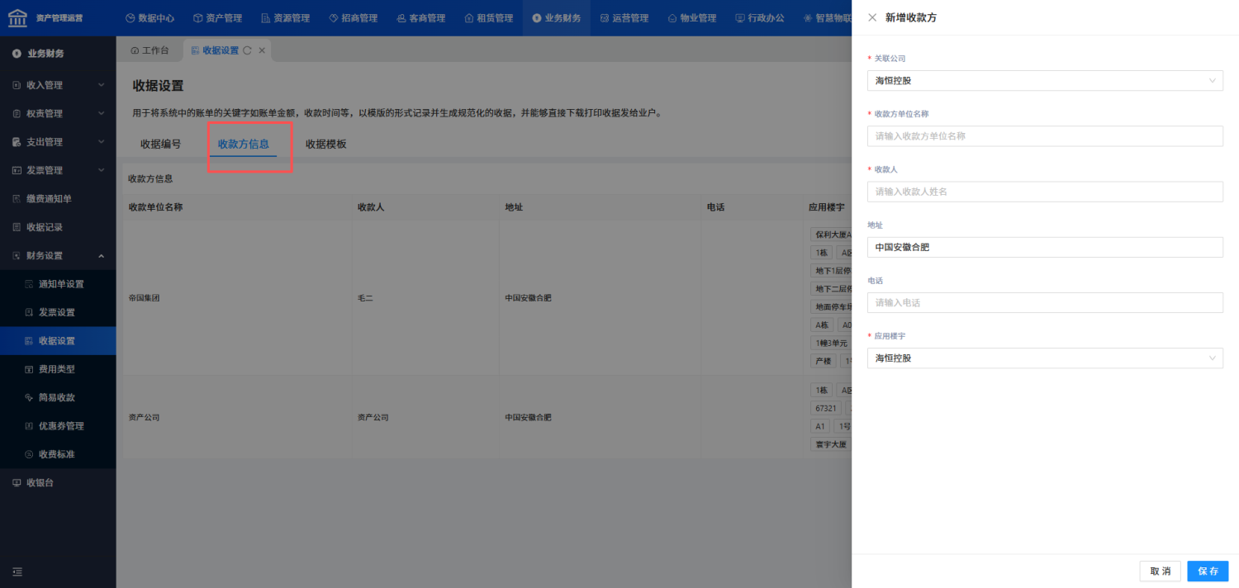Open 缴费通知单 in the sidebar

tap(58, 199)
